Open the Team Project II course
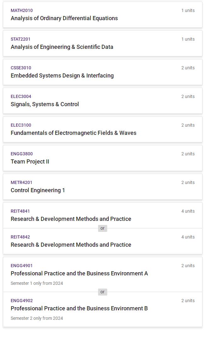The width and height of the screenshot is (205, 339). click(x=30, y=162)
